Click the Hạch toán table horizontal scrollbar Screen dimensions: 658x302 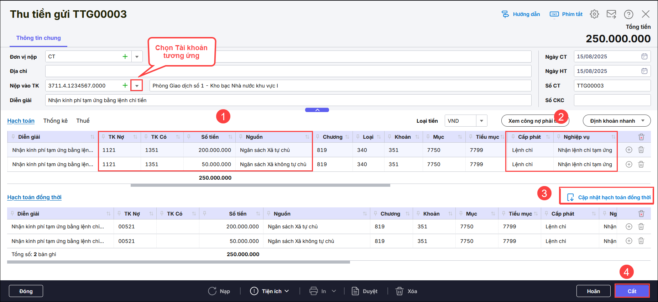point(260,185)
